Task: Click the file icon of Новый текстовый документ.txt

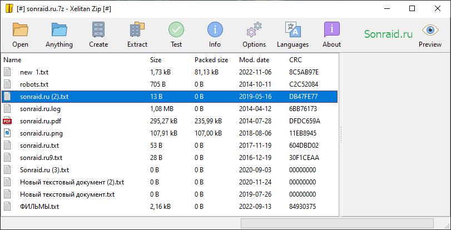Action: click(7, 194)
